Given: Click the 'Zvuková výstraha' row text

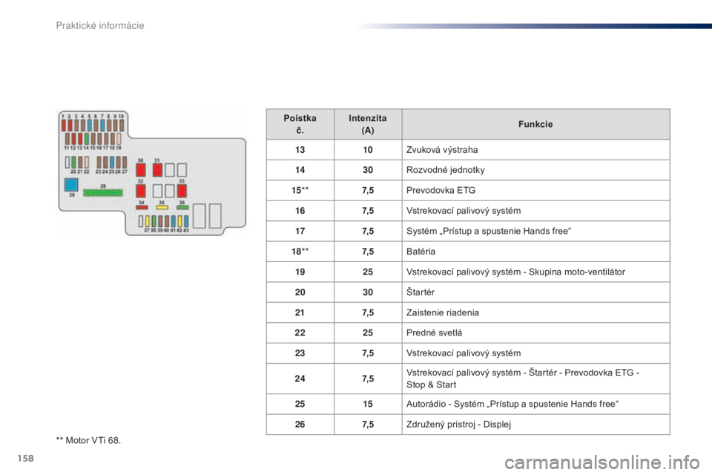Looking at the screenshot, I should click(442, 149).
